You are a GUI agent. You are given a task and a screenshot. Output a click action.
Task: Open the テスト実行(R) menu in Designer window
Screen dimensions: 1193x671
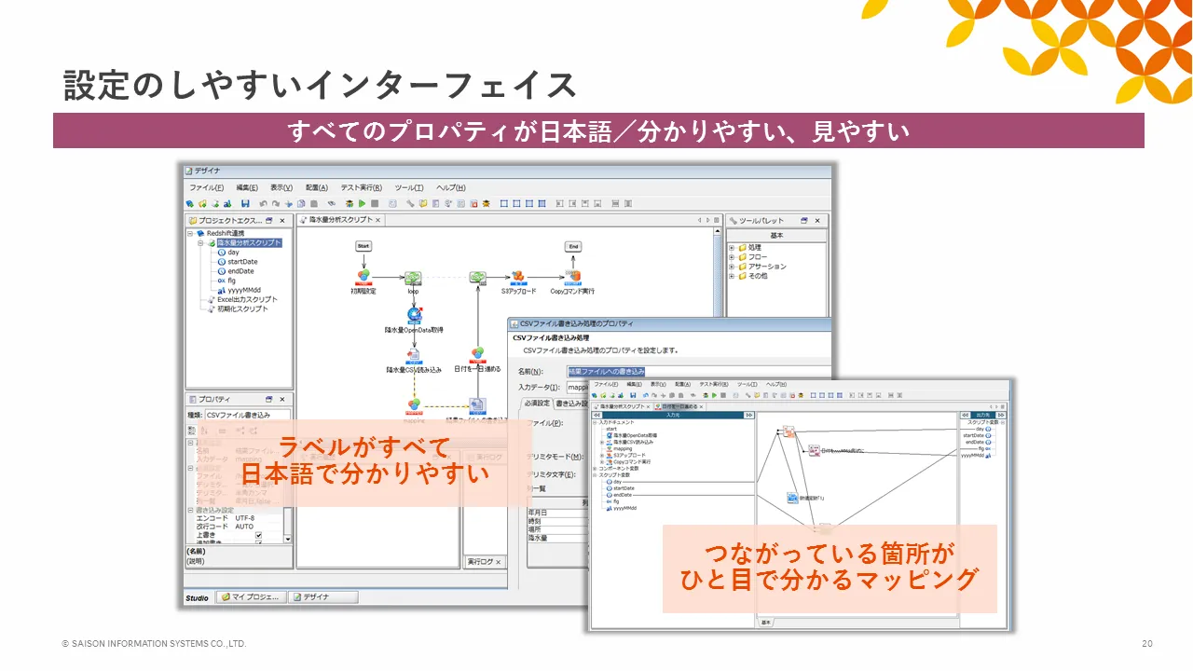click(x=363, y=187)
